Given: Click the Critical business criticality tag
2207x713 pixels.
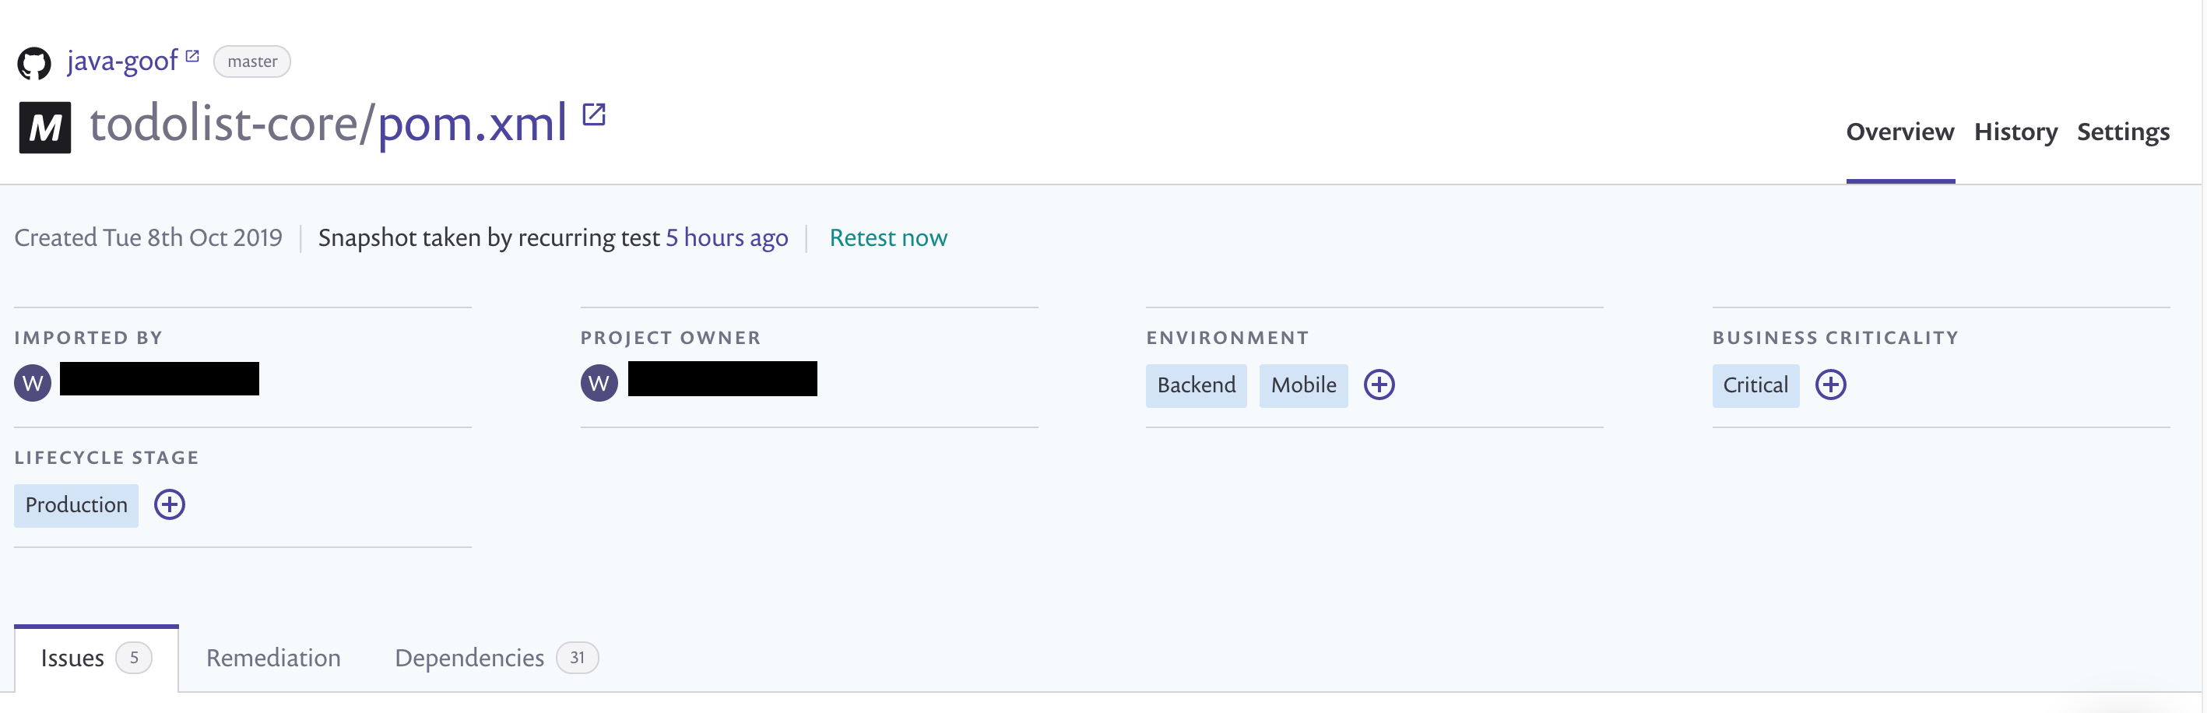Looking at the screenshot, I should coord(1755,385).
